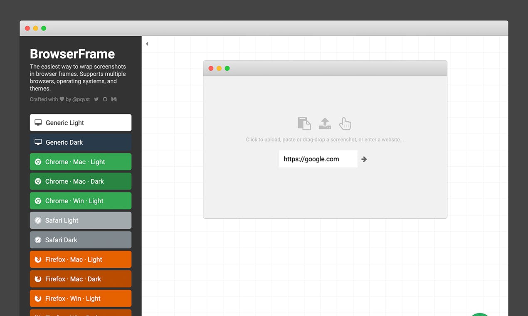Select the Firefox Win Light theme
This screenshot has width=528, height=316.
pyautogui.click(x=80, y=298)
